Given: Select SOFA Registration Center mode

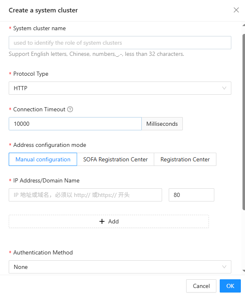Looking at the screenshot, I should [116, 159].
